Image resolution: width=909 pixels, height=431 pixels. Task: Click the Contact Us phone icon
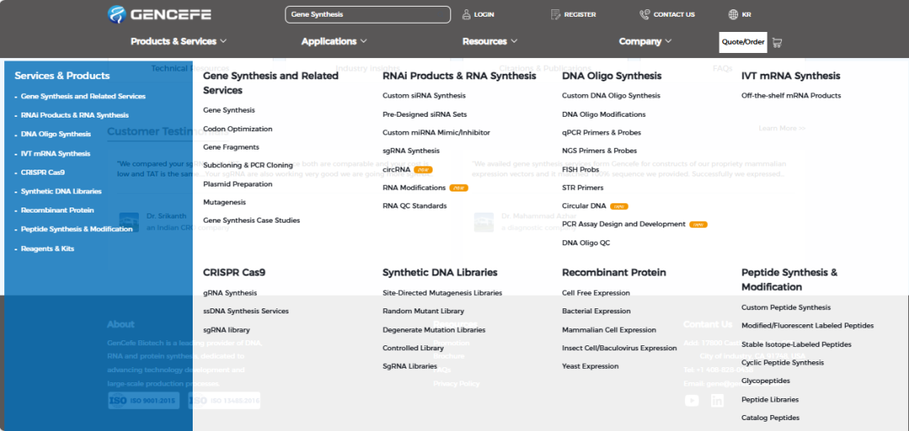(645, 14)
